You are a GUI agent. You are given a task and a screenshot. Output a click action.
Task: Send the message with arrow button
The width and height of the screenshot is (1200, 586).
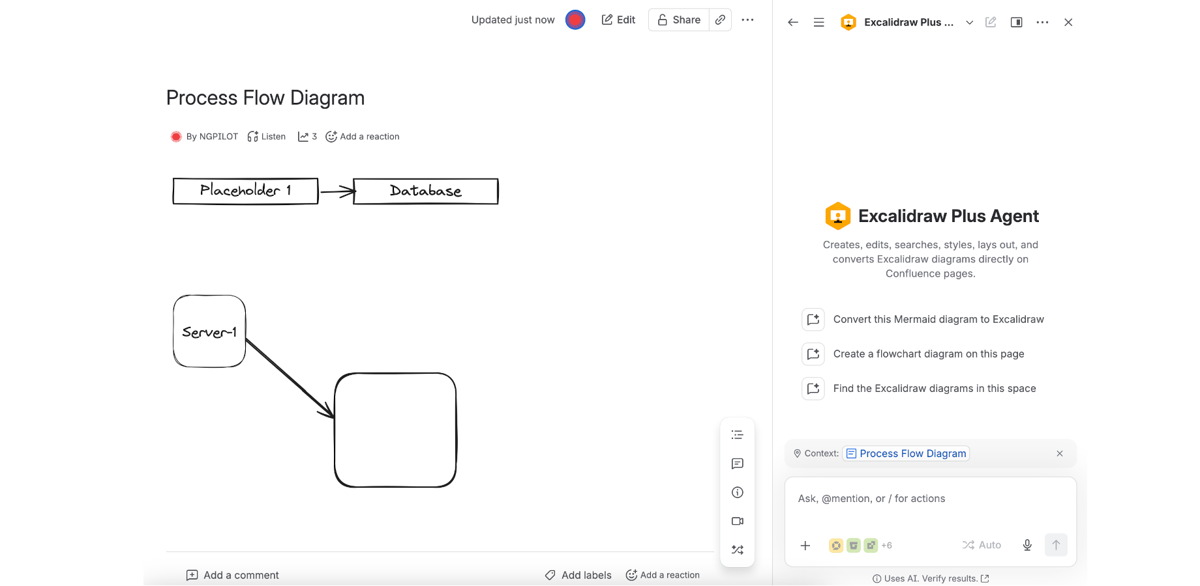coord(1056,545)
